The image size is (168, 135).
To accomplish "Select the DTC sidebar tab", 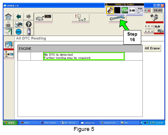I will point(9,45).
